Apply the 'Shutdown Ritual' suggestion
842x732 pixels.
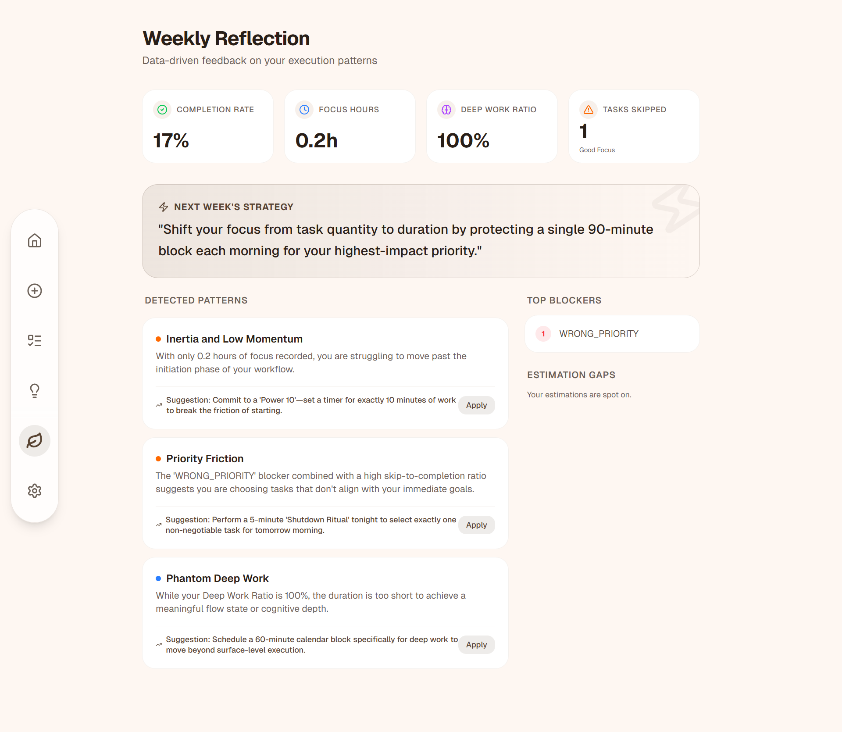[x=476, y=525]
